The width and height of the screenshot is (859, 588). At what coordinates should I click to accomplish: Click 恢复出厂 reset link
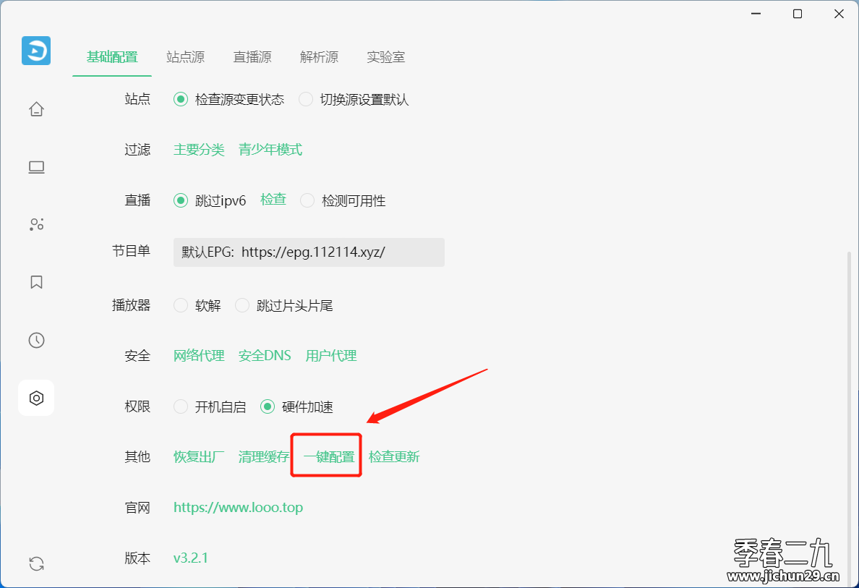coord(199,456)
